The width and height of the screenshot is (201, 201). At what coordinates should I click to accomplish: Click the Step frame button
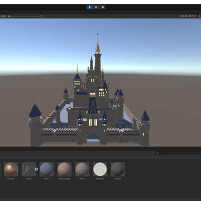point(103,7)
